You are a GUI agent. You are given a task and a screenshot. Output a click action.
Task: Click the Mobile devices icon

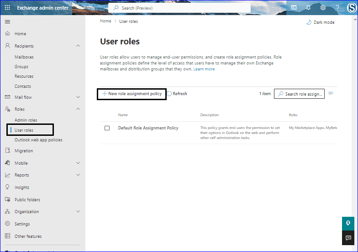click(x=7, y=163)
